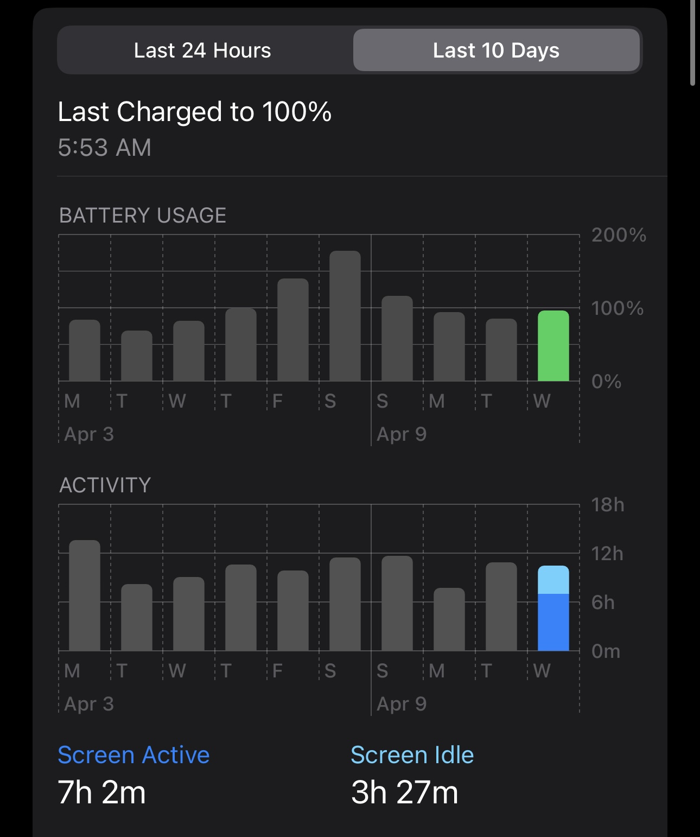Tap the Last Charged to 100% heading
The height and width of the screenshot is (837, 700).
pos(194,112)
